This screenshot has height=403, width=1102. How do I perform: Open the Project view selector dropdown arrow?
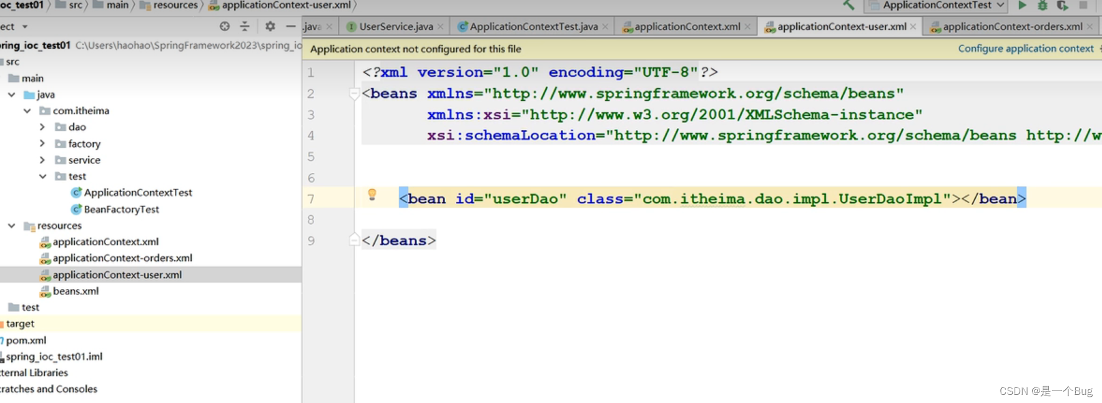point(25,27)
